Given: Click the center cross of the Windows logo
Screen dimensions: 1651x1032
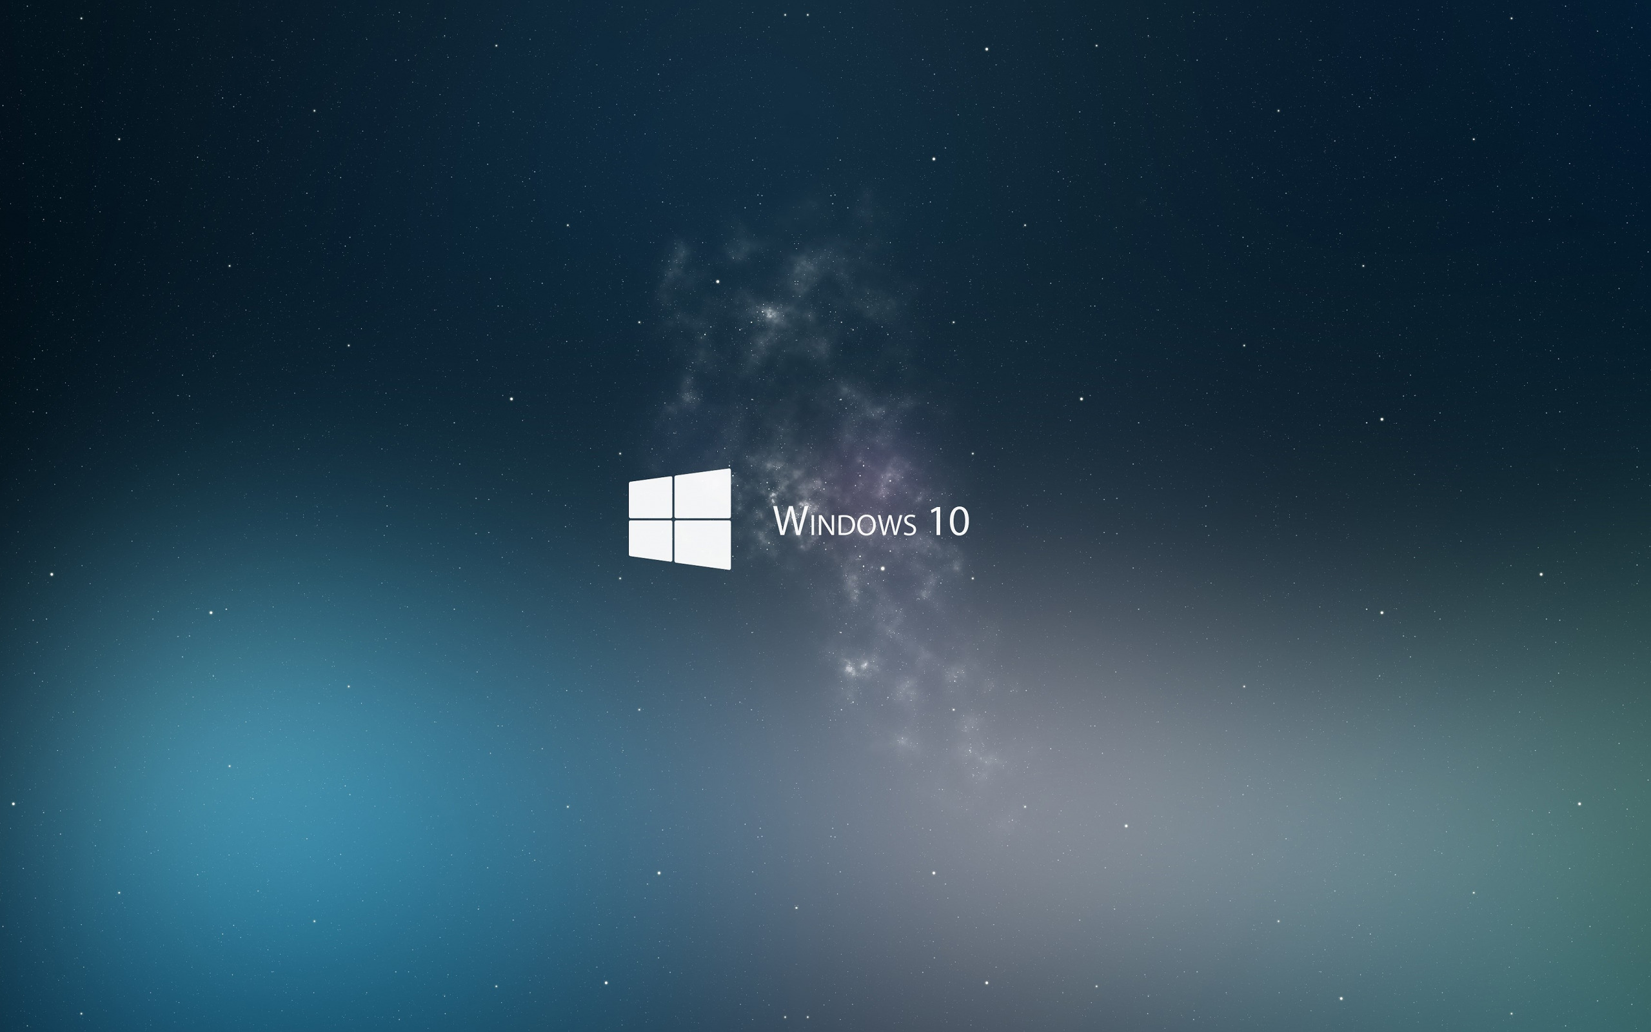Looking at the screenshot, I should point(673,519).
